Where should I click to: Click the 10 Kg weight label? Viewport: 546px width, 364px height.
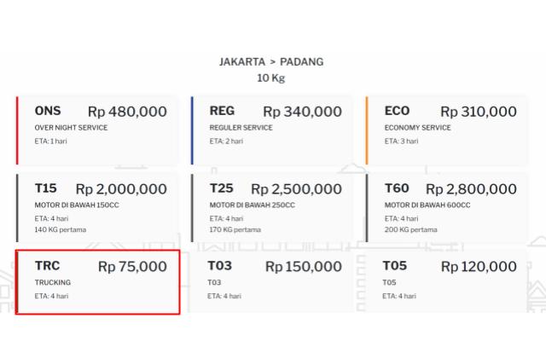pyautogui.click(x=271, y=78)
